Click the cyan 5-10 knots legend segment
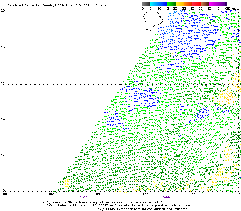 tap(154, 4)
